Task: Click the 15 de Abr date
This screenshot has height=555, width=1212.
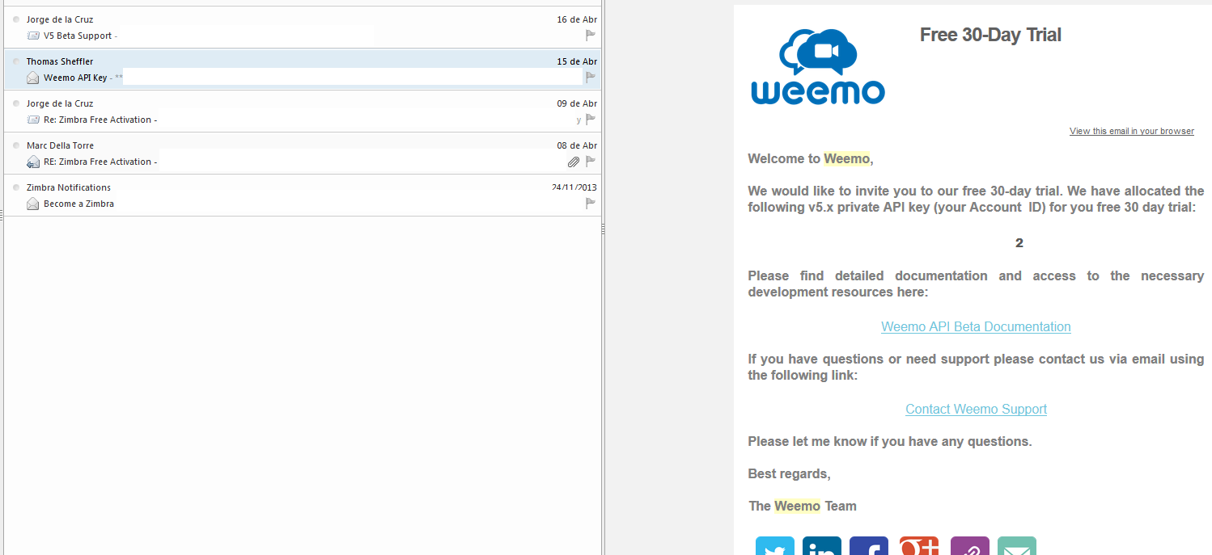Action: click(577, 61)
